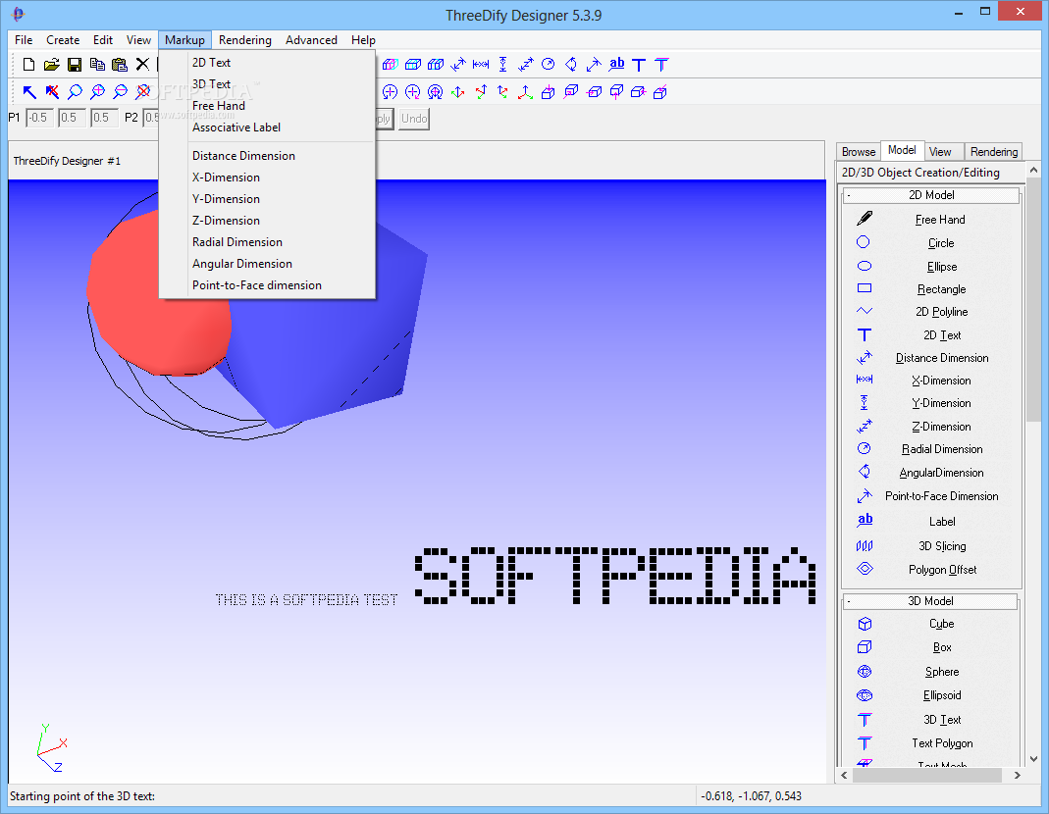Click the Open folder toolbar icon
Screen dimensions: 1049x814
[51, 64]
